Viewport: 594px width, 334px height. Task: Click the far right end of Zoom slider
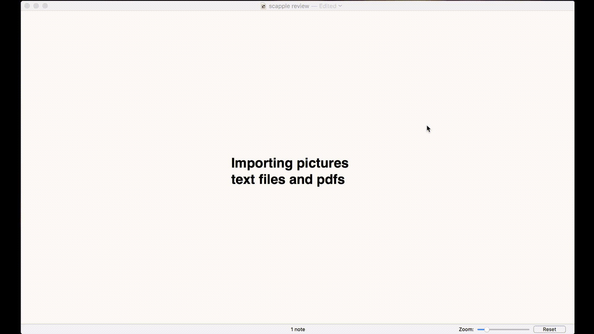(528, 330)
